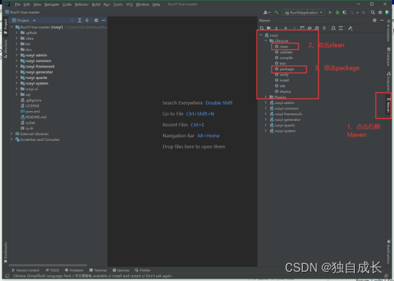The height and width of the screenshot is (281, 394).
Task: Click the Project tree horizontal scrollbar
Action: point(48,265)
